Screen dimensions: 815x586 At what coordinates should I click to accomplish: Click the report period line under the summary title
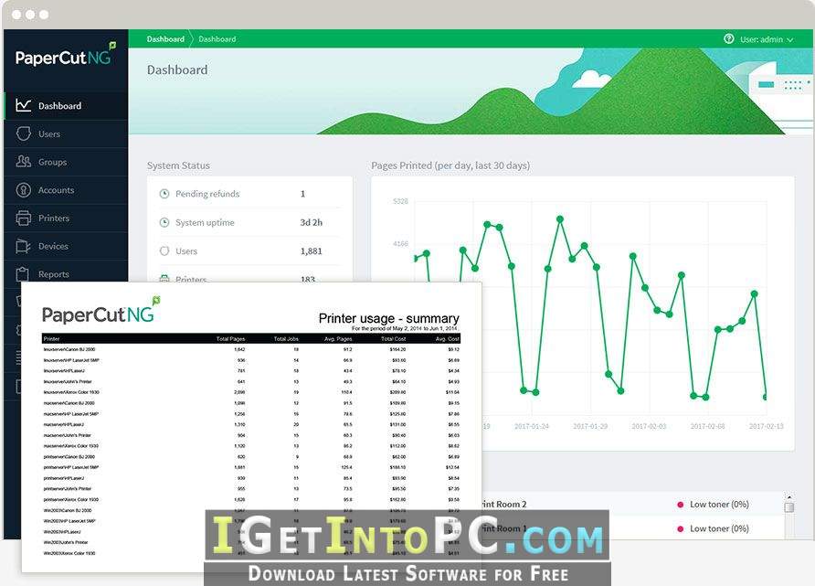click(406, 328)
